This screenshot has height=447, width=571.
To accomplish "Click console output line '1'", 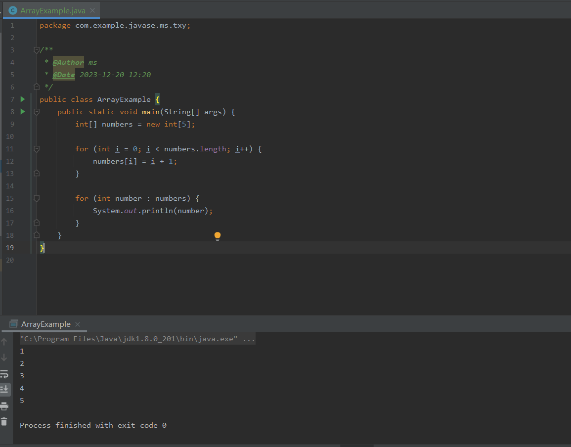I will point(22,351).
